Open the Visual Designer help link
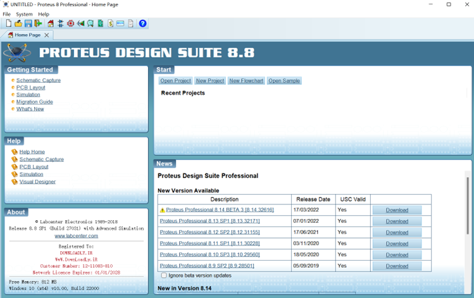 (x=37, y=182)
